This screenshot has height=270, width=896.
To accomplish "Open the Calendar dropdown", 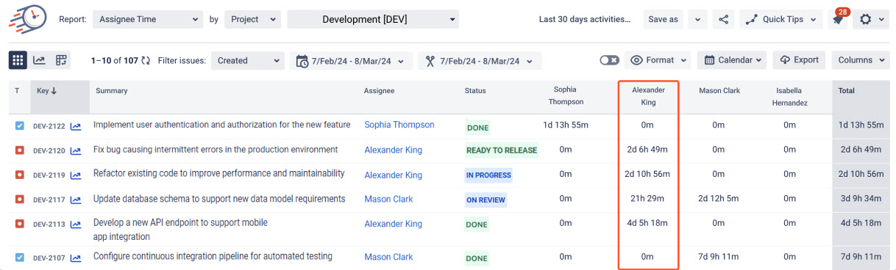I will coord(732,60).
